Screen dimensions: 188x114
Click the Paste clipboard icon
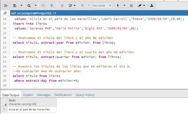click(x=52, y=5)
